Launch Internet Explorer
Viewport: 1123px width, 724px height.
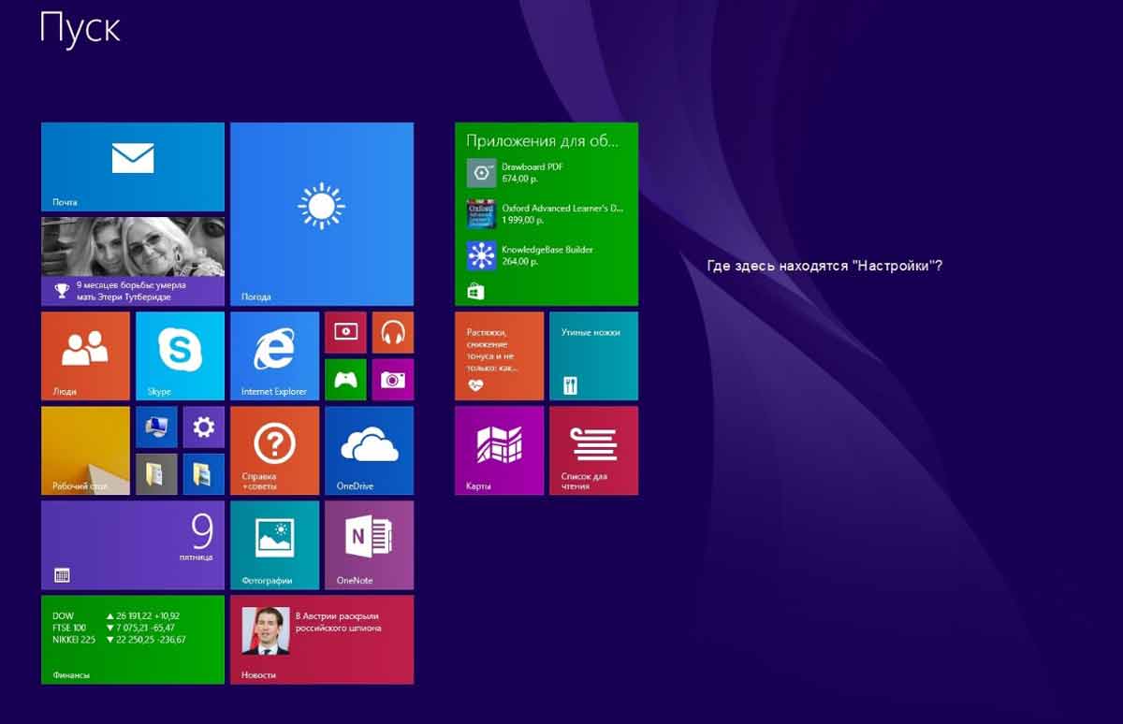274,355
